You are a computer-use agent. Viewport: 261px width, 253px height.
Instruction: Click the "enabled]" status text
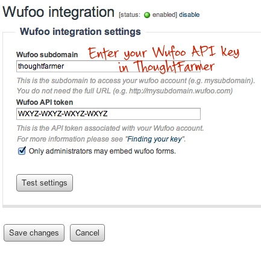165,15
